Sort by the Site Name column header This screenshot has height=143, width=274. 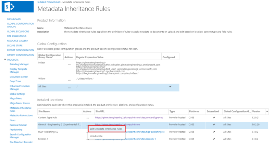[x=44, y=111]
